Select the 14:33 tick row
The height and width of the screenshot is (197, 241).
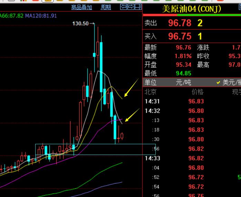coord(192,158)
